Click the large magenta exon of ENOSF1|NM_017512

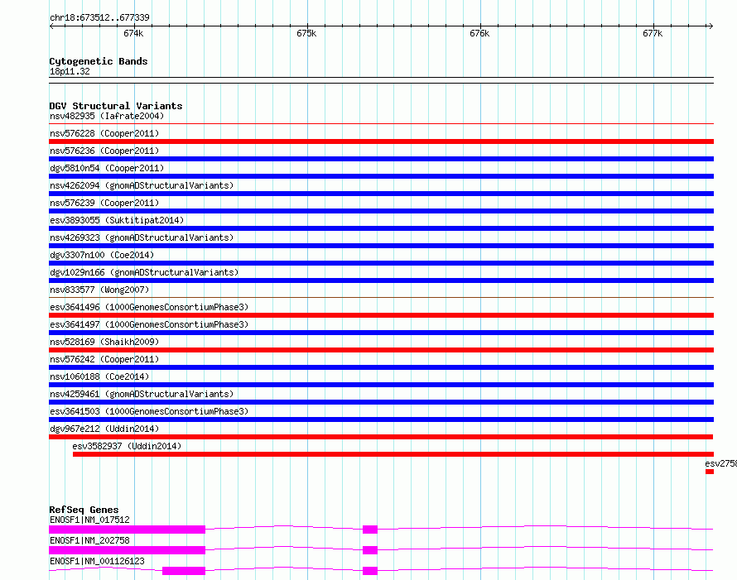[127, 530]
